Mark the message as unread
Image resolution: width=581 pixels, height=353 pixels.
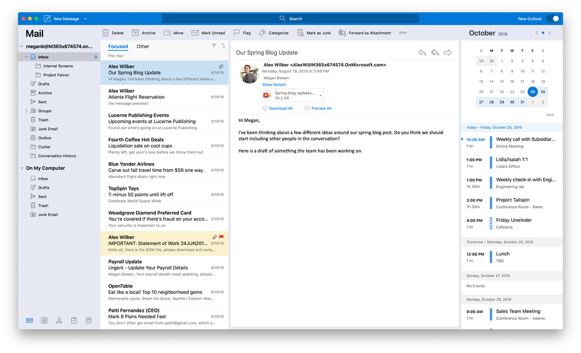coord(208,33)
